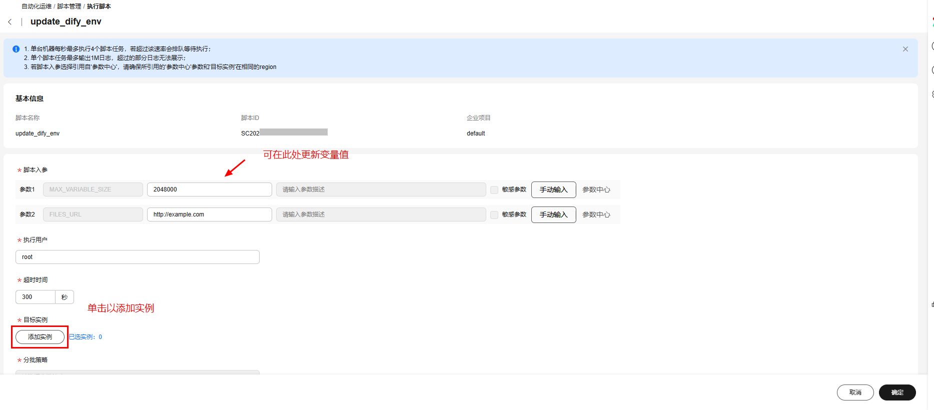Click the first notice line about 4个脚本任务
This screenshot has height=410, width=934.
pos(118,49)
